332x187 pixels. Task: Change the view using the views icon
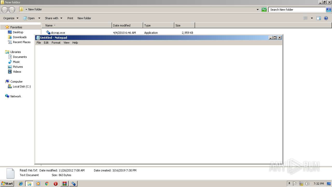click(306, 18)
